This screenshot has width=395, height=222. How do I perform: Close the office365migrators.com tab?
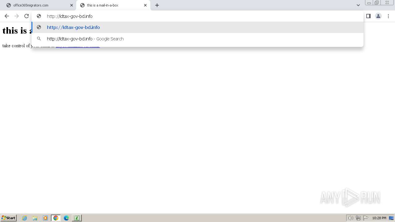(72, 5)
